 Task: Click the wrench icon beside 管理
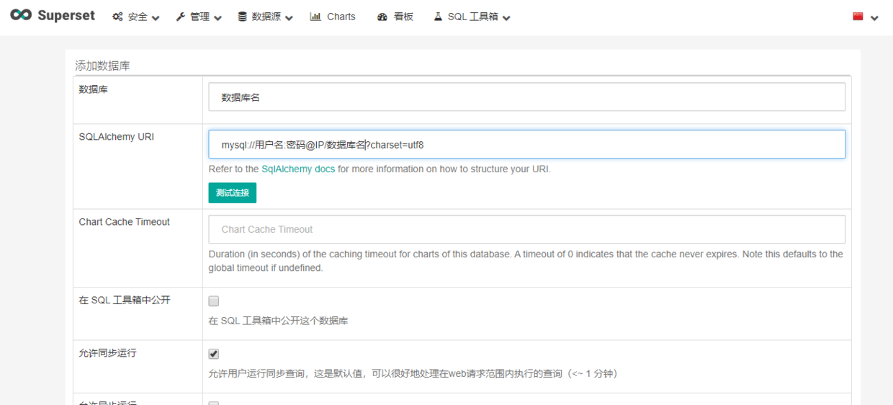point(181,17)
